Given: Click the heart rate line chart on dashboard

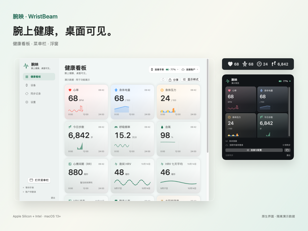Looking at the screenshot, I should [x=76, y=109].
